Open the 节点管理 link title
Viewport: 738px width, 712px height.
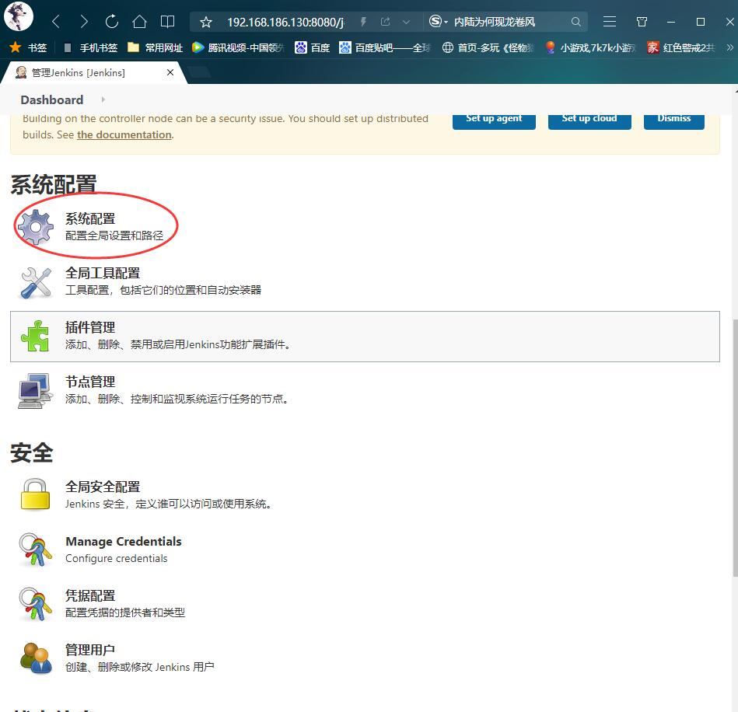90,382
